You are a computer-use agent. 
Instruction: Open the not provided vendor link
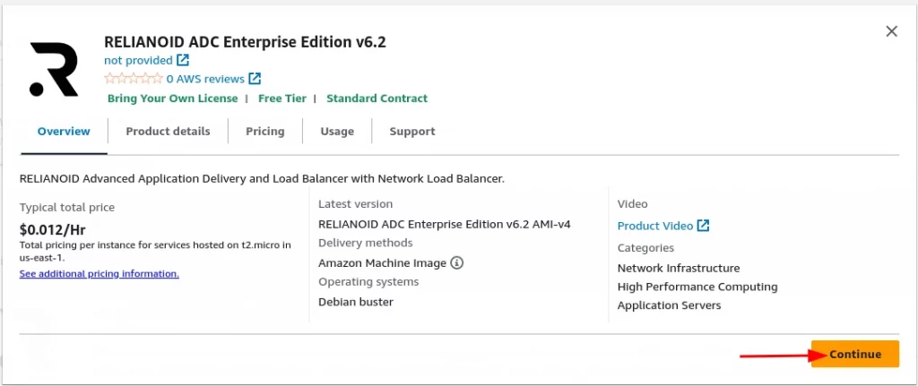click(138, 60)
